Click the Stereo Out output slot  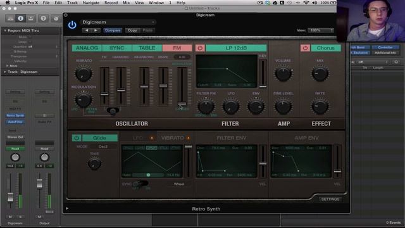pos(15,137)
